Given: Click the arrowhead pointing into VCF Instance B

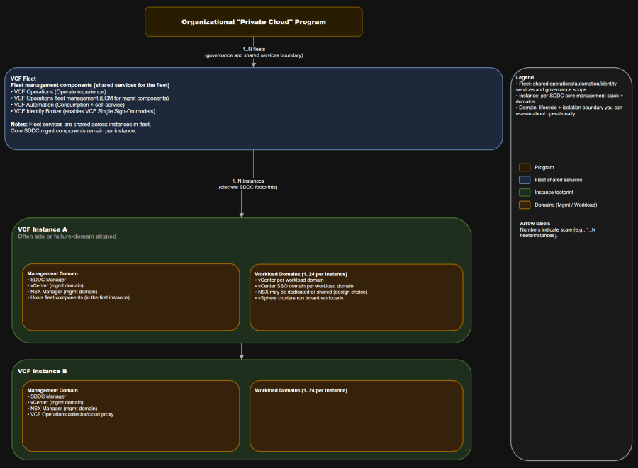Looking at the screenshot, I should (242, 355).
